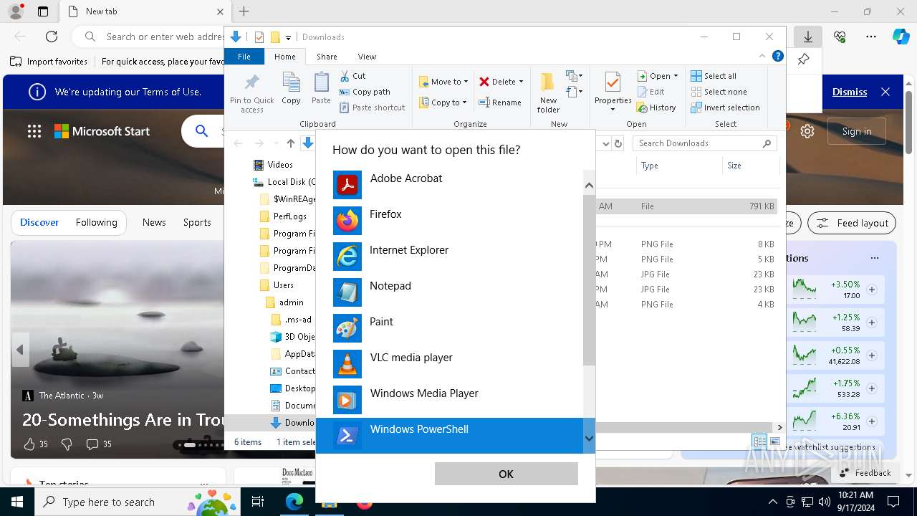Viewport: 917px width, 516px height.
Task: Sort by the Size column header
Action: (750, 166)
